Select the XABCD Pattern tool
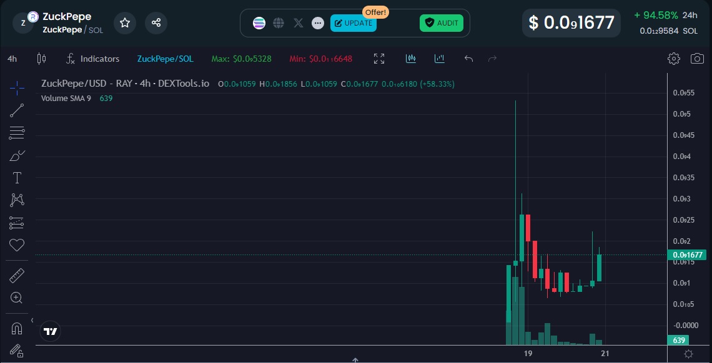This screenshot has height=363, width=712. pyautogui.click(x=16, y=200)
